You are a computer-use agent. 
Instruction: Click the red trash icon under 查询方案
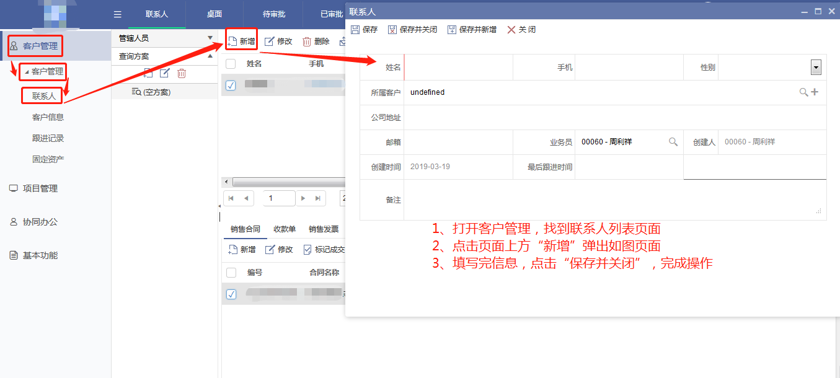click(x=182, y=73)
